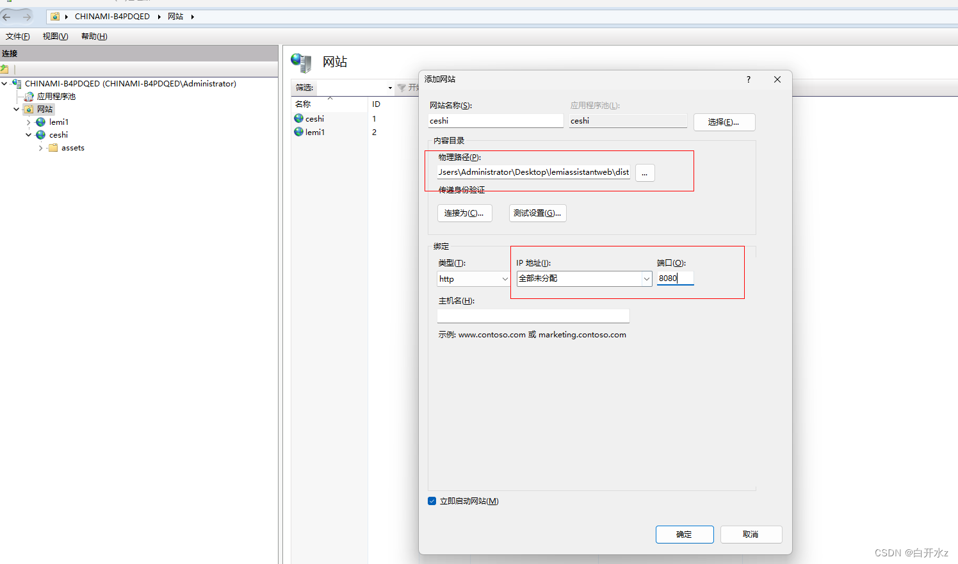Screen dimensions: 958x564
Task: Click the physical path input field
Action: tap(534, 172)
